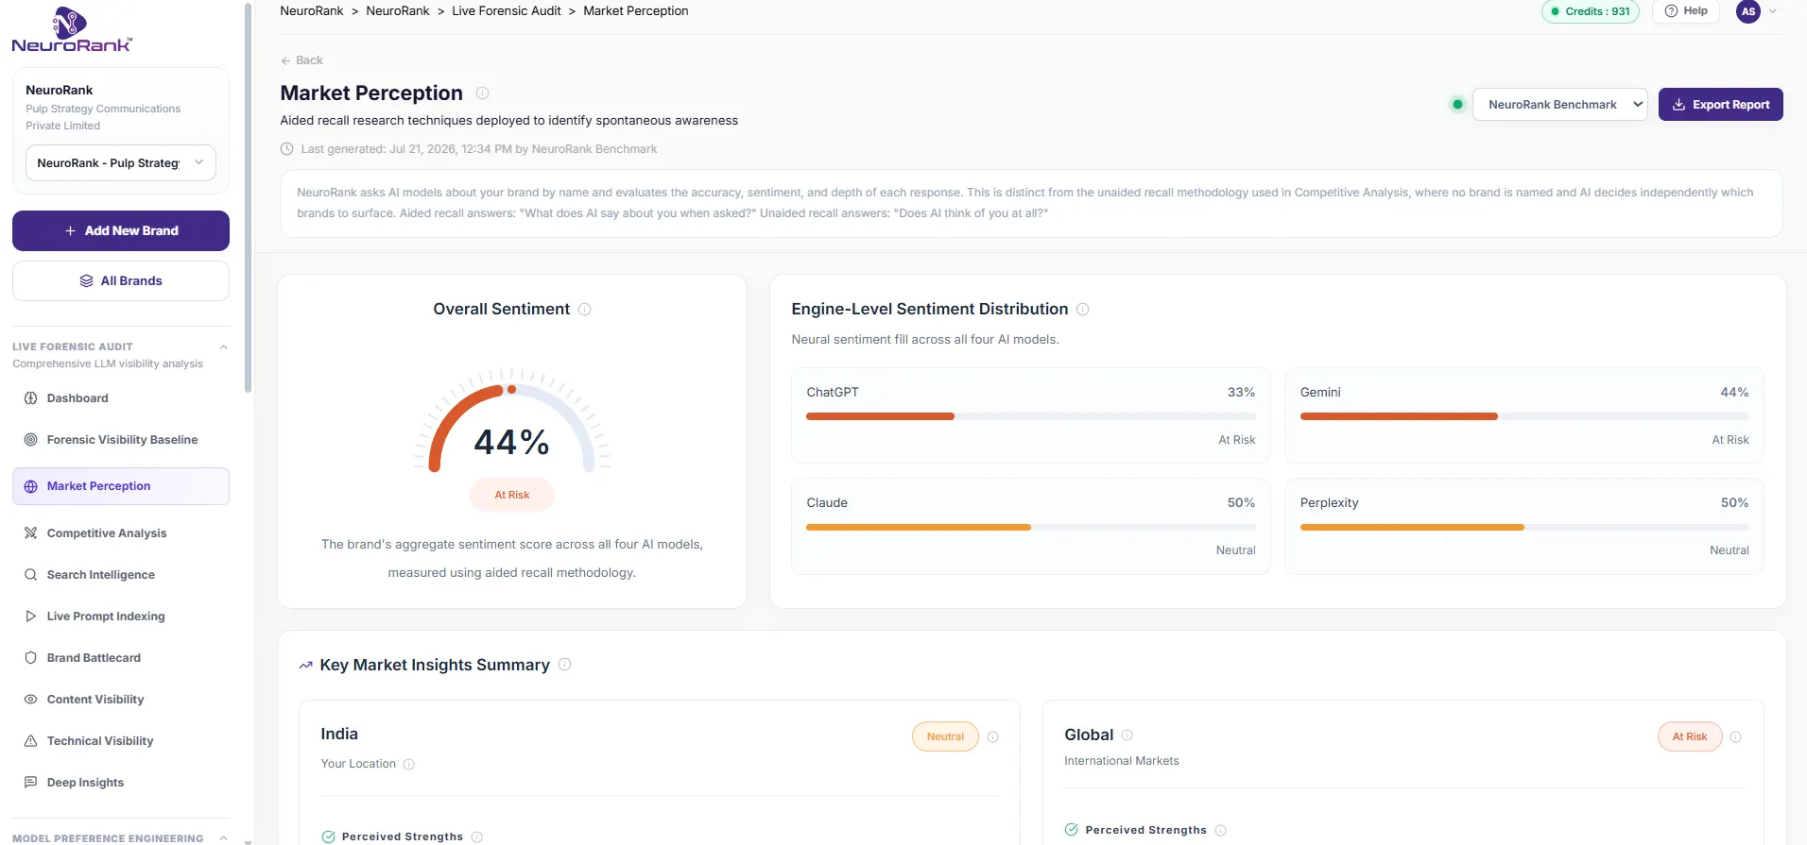
Task: Click the sidebar vertical scrollbar
Action: pos(248,198)
